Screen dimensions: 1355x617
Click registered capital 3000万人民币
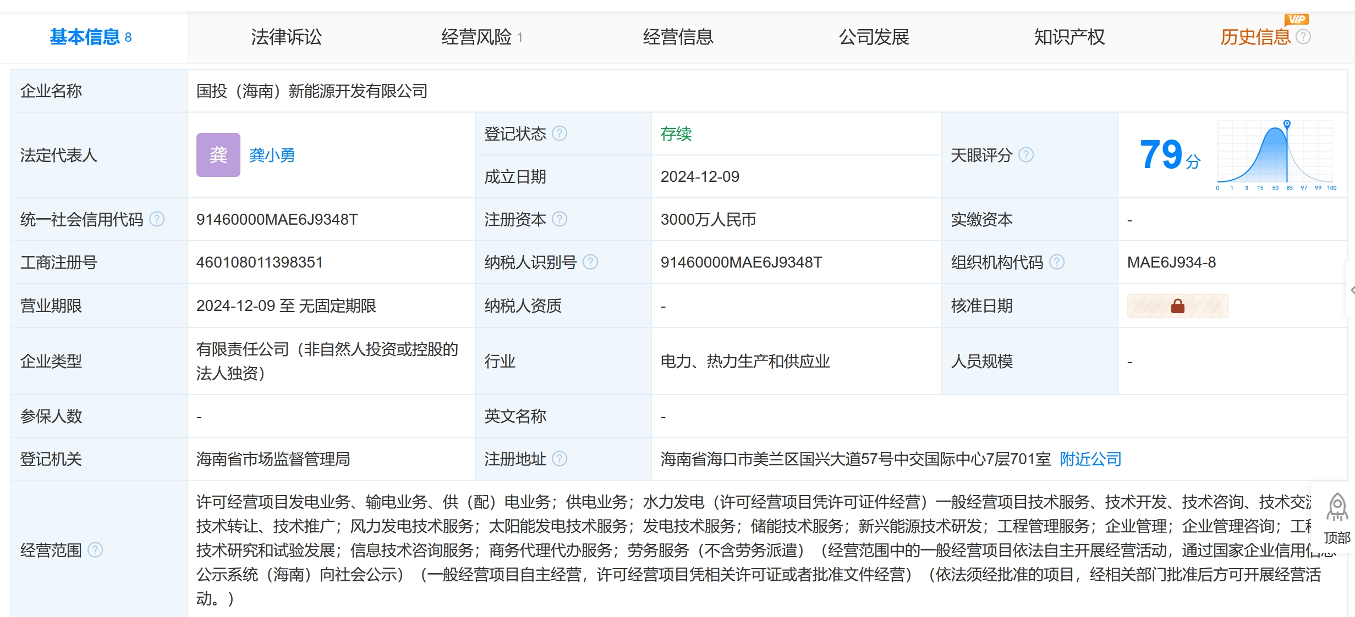pos(708,219)
